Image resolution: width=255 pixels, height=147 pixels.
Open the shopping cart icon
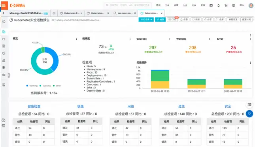pos(226,6)
